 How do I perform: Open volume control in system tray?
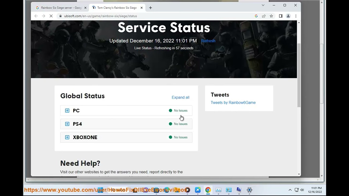(x=302, y=190)
